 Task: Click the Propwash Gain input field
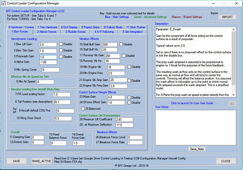point(48,57)
